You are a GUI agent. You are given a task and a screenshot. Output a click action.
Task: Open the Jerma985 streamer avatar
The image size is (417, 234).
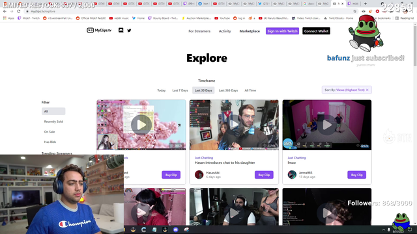point(292,175)
